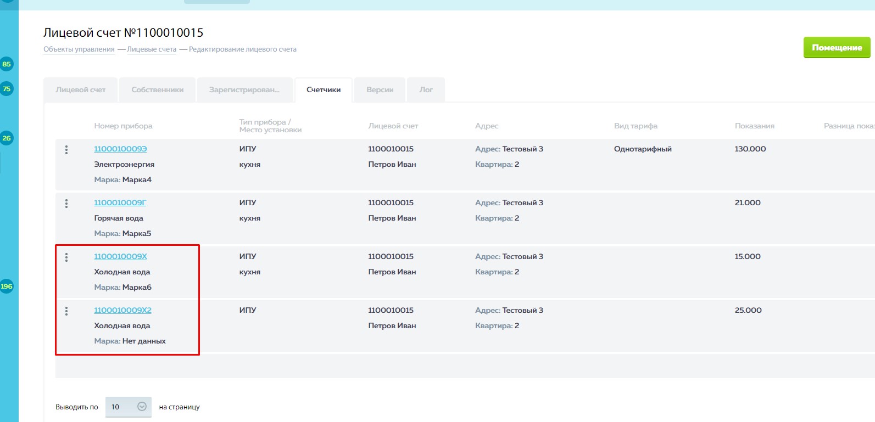This screenshot has height=422, width=875.
Task: Open meter link 1100010009Г
Action: (x=120, y=202)
